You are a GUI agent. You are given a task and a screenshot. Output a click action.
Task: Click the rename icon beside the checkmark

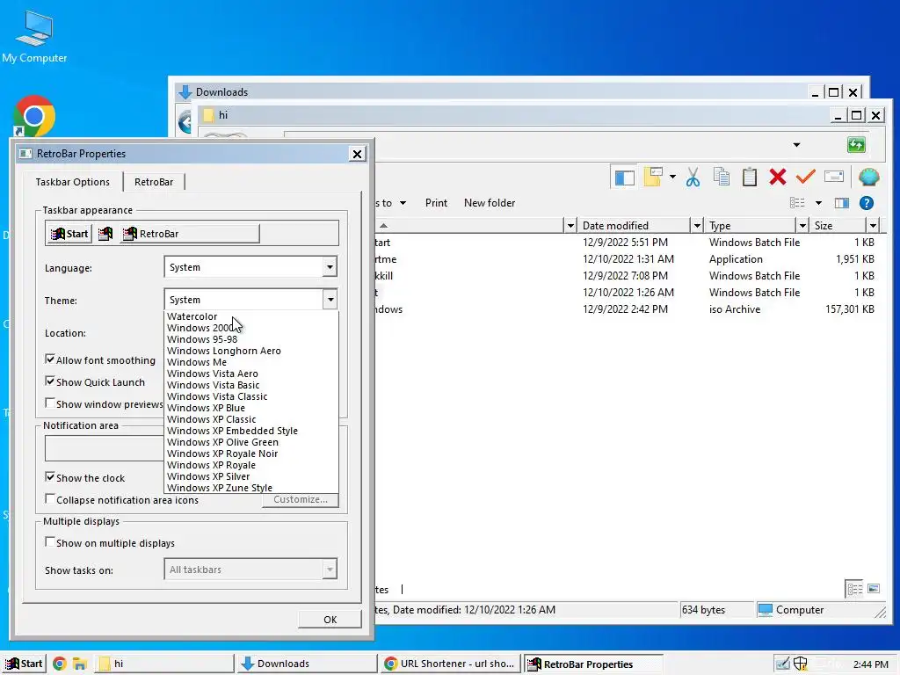coord(833,176)
